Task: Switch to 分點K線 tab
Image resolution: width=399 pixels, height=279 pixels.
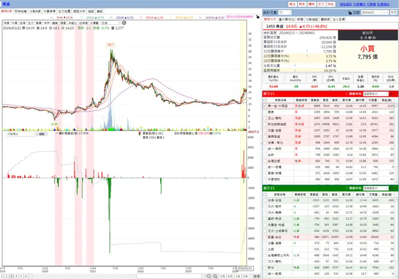Action: (35, 11)
